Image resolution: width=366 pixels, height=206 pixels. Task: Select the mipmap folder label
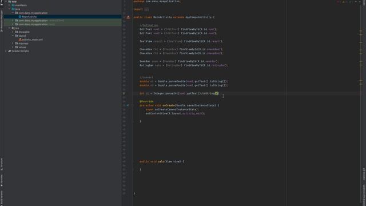[x=23, y=43]
